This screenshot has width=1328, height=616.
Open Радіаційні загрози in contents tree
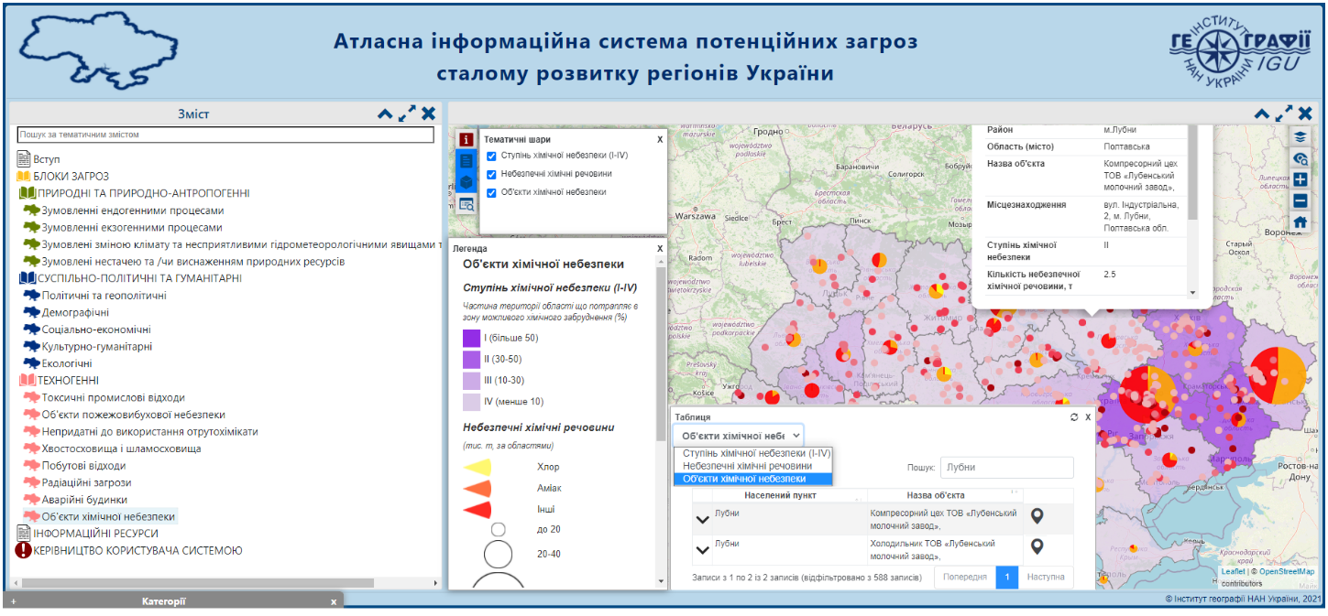[x=86, y=482]
